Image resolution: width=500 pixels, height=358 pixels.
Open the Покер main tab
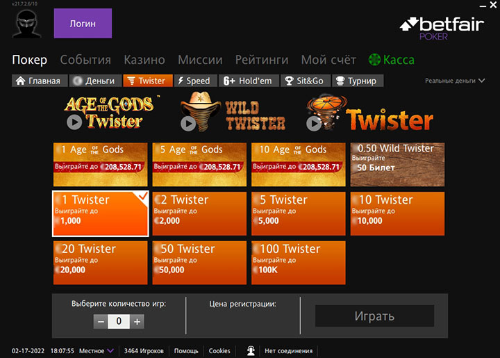pyautogui.click(x=30, y=60)
